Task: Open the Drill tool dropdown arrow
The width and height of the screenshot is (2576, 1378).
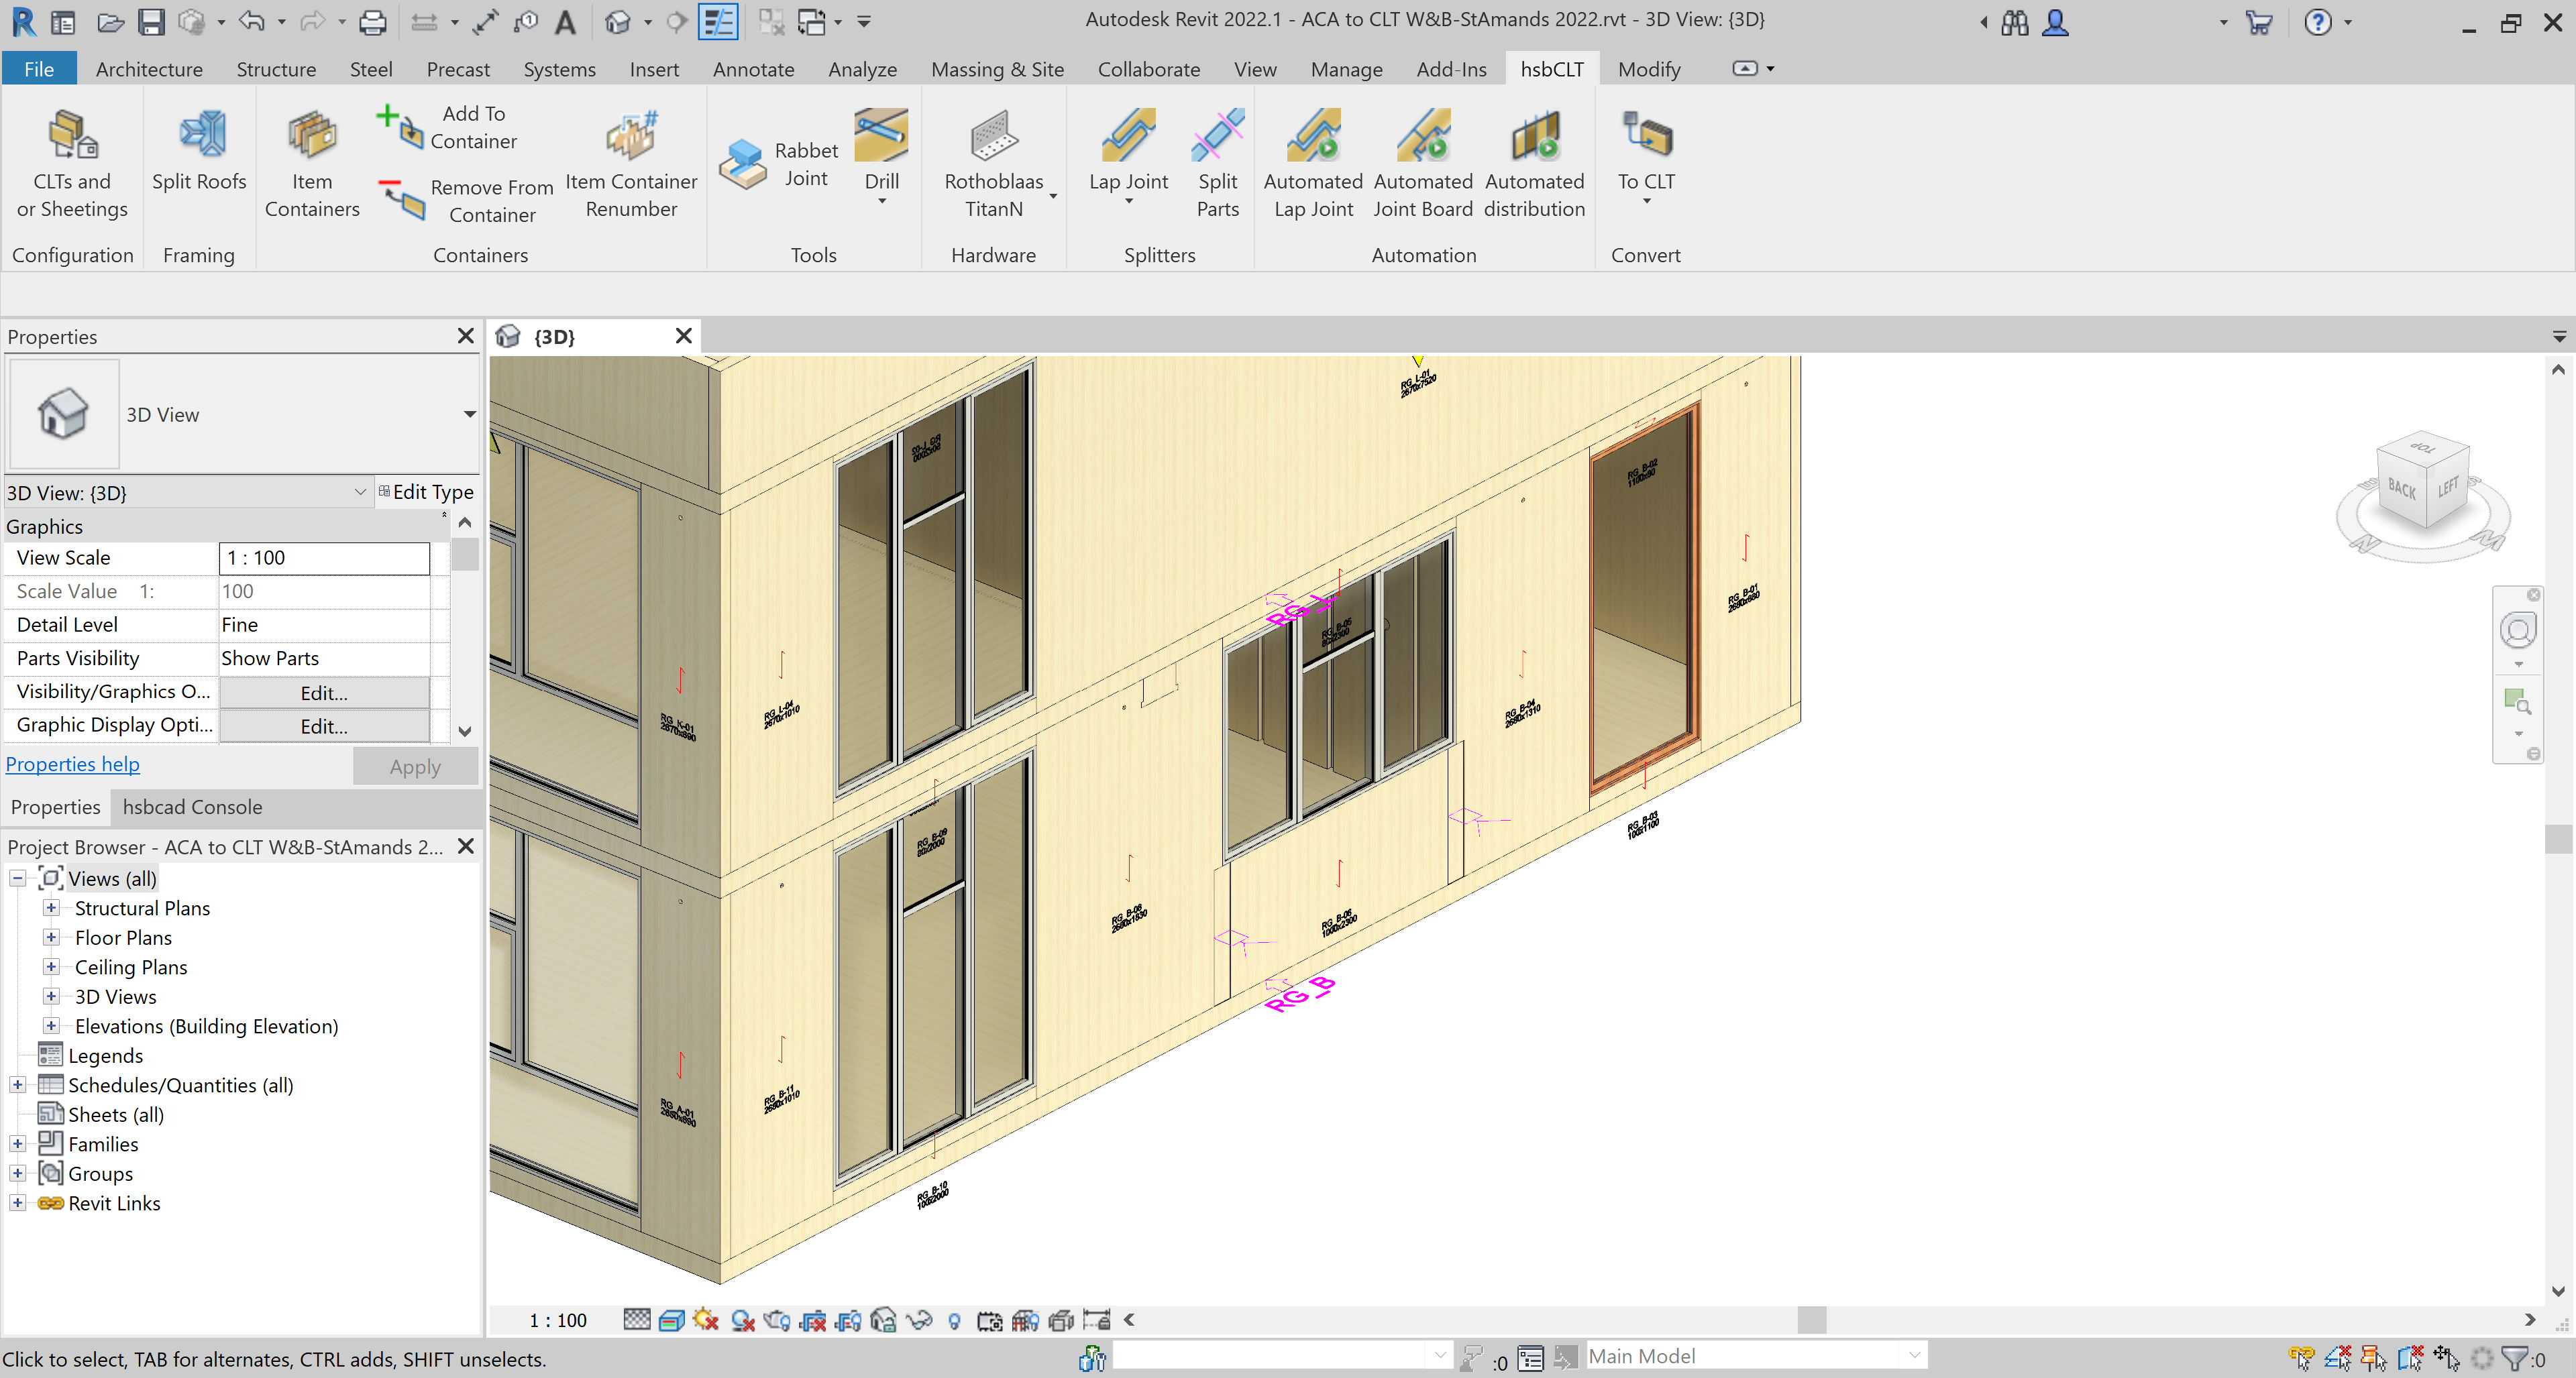Action: 881,202
